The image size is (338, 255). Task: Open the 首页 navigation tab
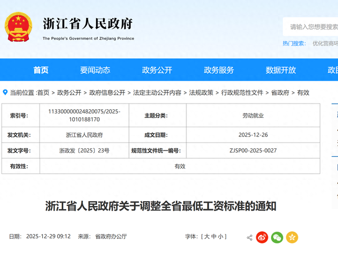click(41, 70)
